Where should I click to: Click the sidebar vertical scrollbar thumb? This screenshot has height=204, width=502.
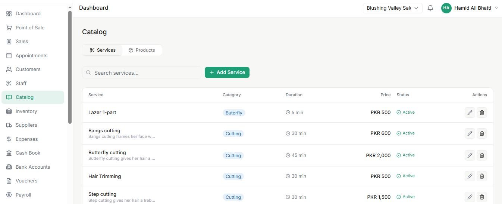tap(70, 67)
